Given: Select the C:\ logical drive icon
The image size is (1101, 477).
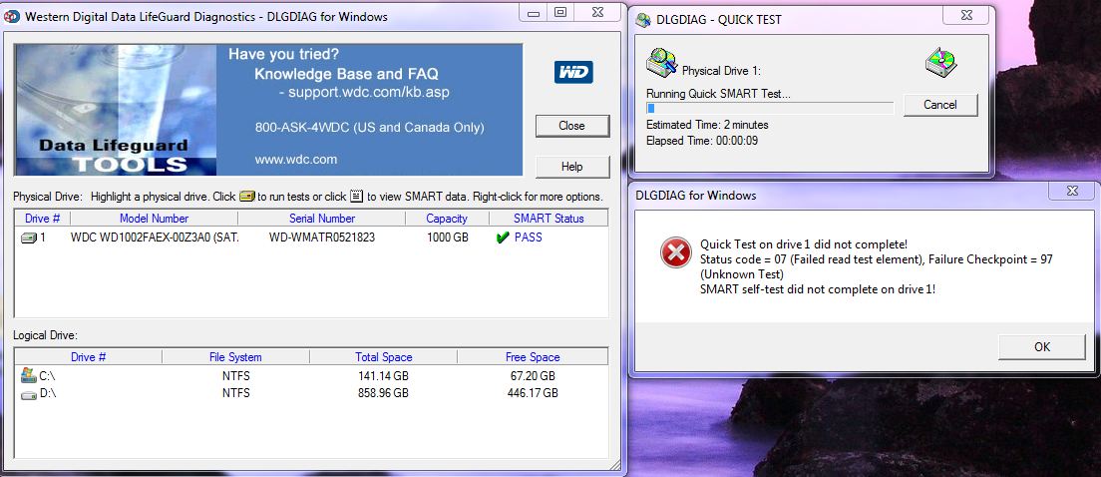Looking at the screenshot, I should (x=29, y=375).
